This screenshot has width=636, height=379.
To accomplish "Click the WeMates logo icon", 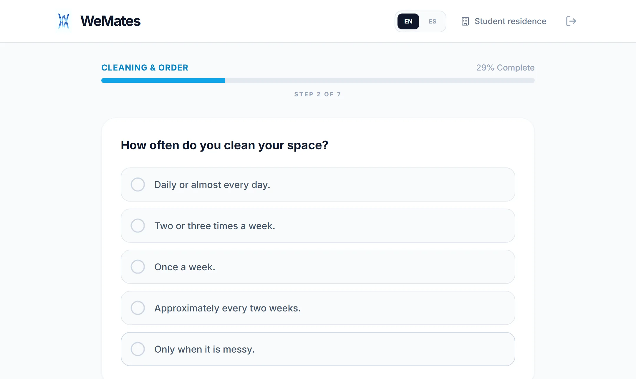I will [64, 21].
